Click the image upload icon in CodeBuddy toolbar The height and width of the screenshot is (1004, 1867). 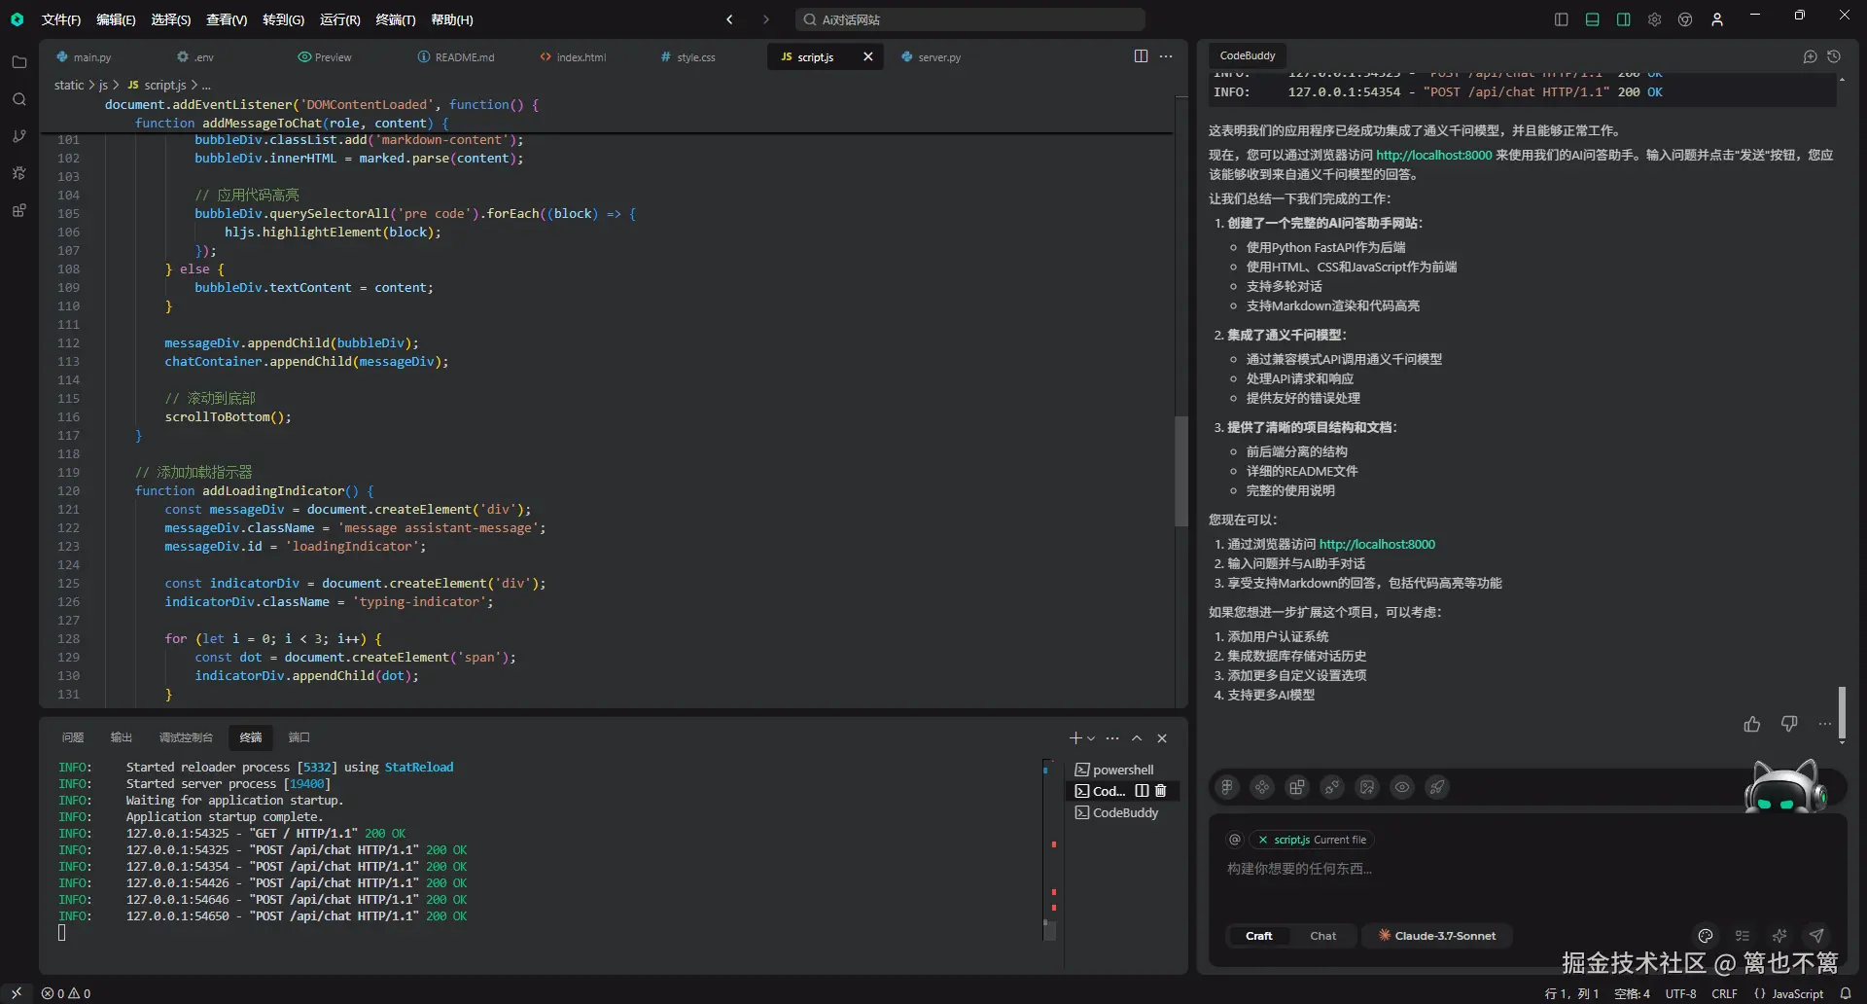(1367, 787)
